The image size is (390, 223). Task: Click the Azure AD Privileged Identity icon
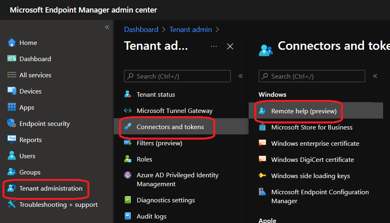(x=128, y=175)
